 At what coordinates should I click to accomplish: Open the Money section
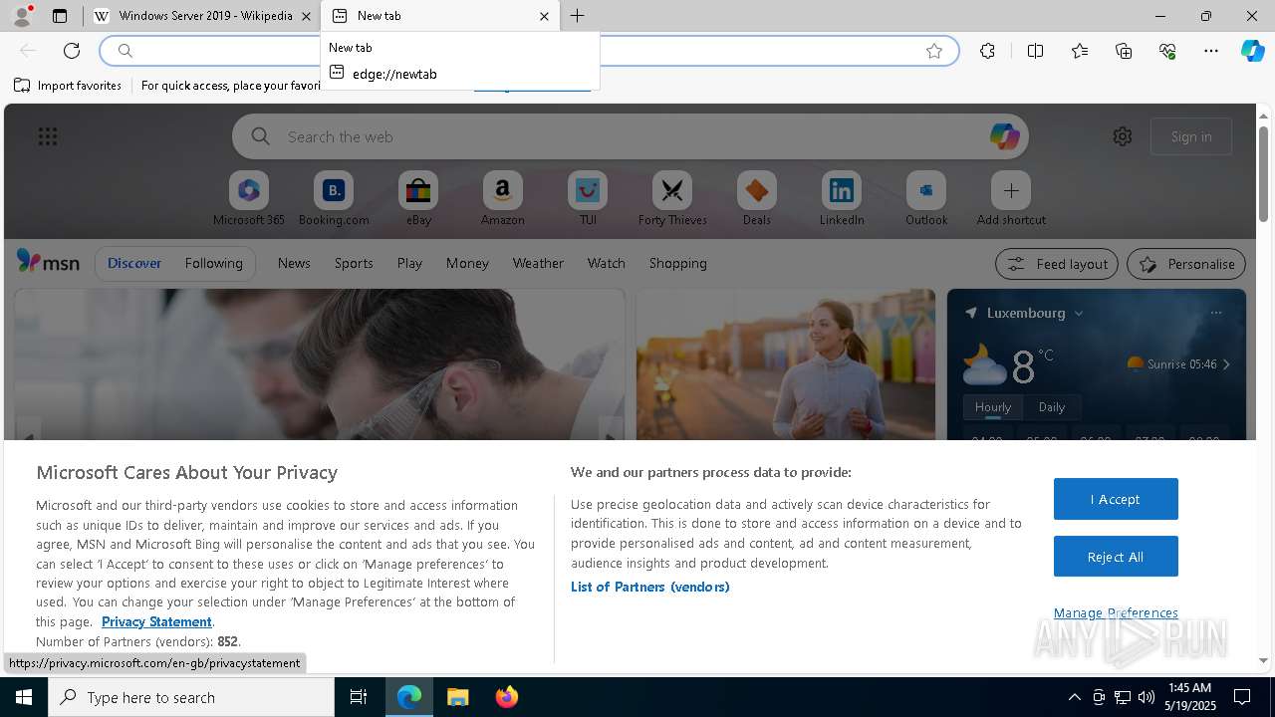(x=467, y=263)
